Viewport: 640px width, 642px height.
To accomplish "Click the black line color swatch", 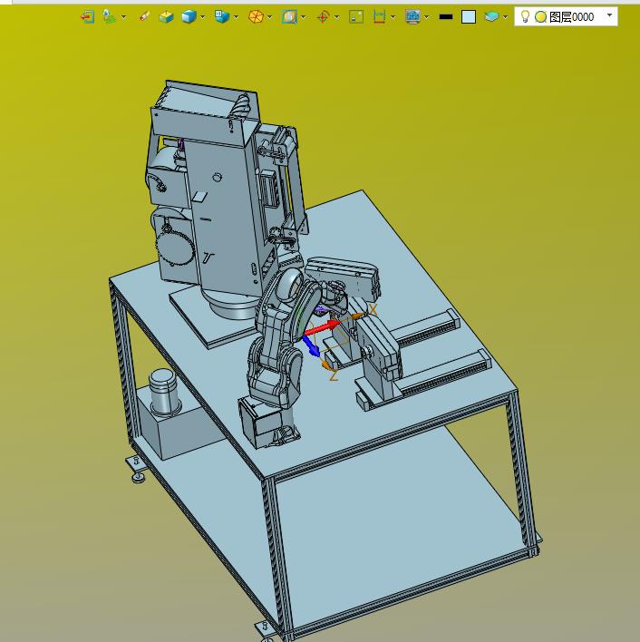I will pos(446,17).
